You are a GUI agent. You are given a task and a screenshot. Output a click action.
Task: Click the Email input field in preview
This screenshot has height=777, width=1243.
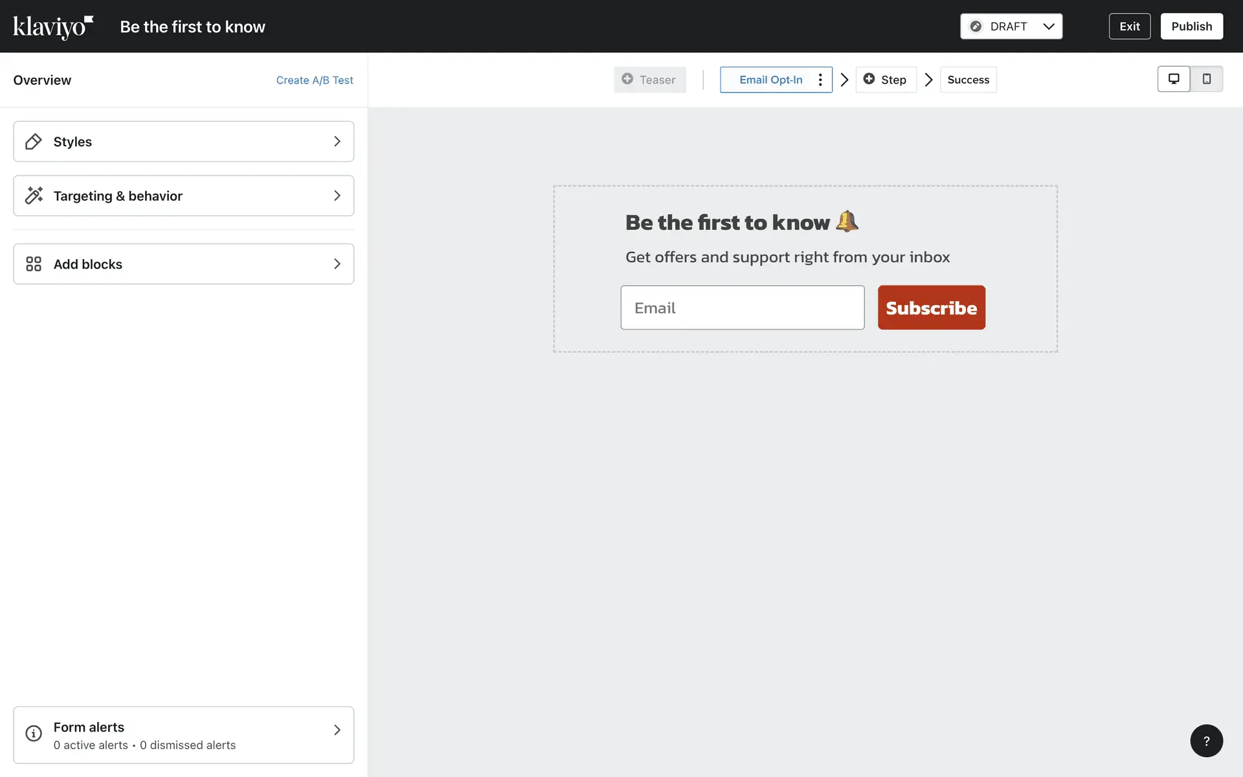(x=742, y=308)
